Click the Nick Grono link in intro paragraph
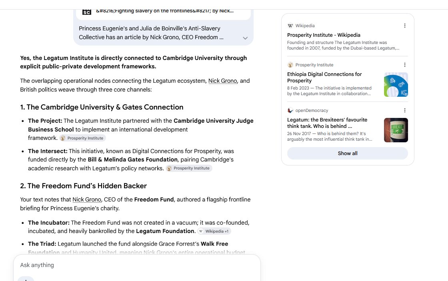This screenshot has height=281, width=448. point(222,81)
